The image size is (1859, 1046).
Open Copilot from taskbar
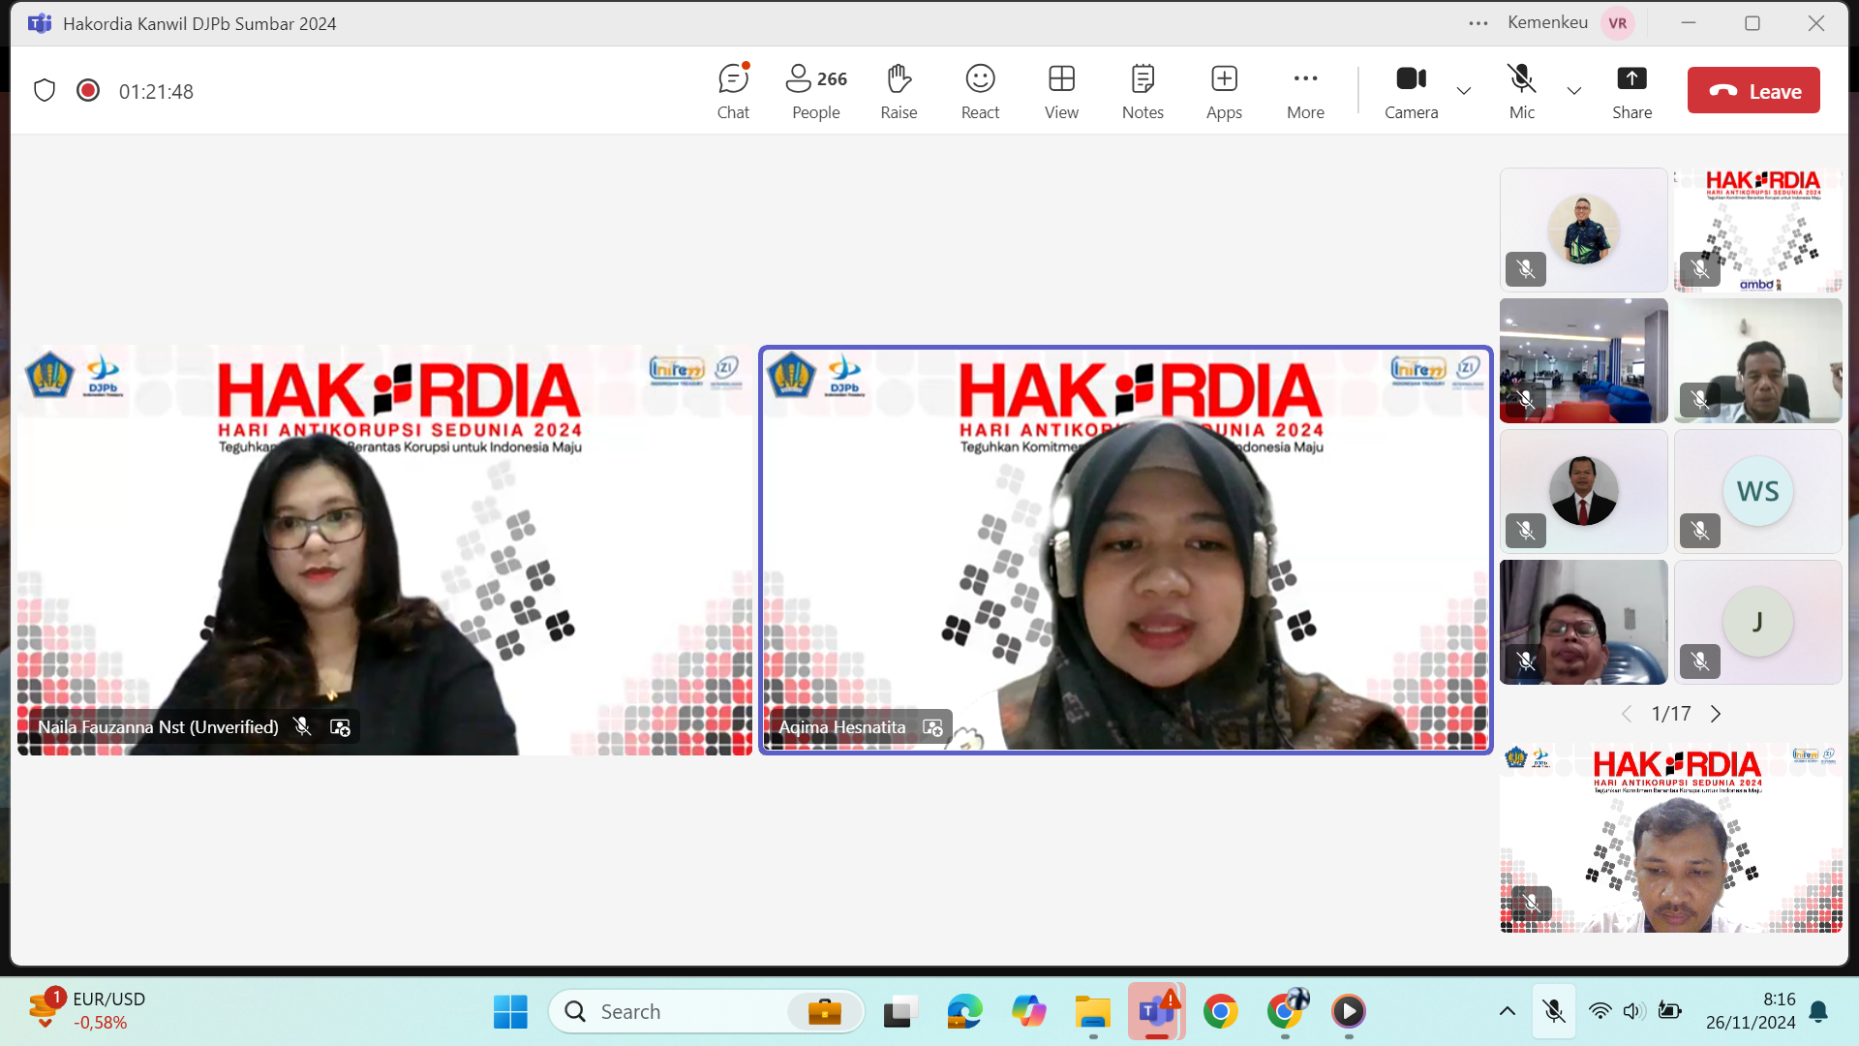1028,1011
